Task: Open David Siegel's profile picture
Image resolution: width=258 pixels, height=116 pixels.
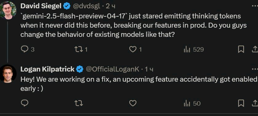Action: click(8, 10)
